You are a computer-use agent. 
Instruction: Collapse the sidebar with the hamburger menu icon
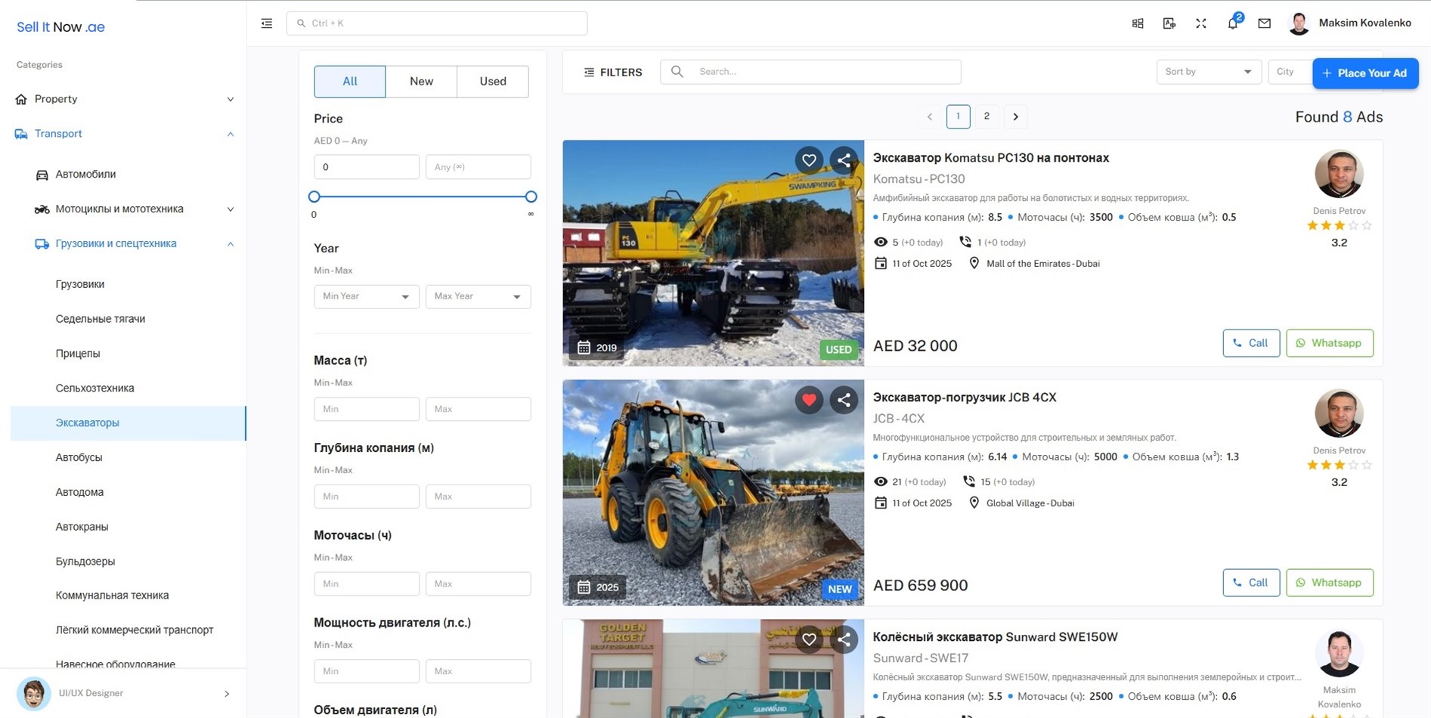tap(267, 23)
